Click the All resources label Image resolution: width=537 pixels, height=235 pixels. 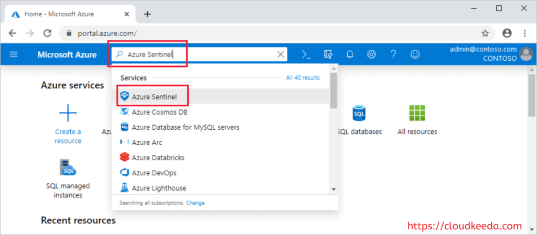click(417, 131)
